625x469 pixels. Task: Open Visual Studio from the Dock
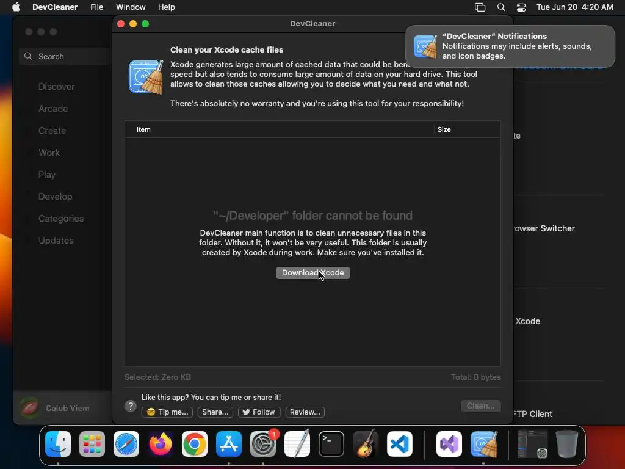pyautogui.click(x=449, y=444)
